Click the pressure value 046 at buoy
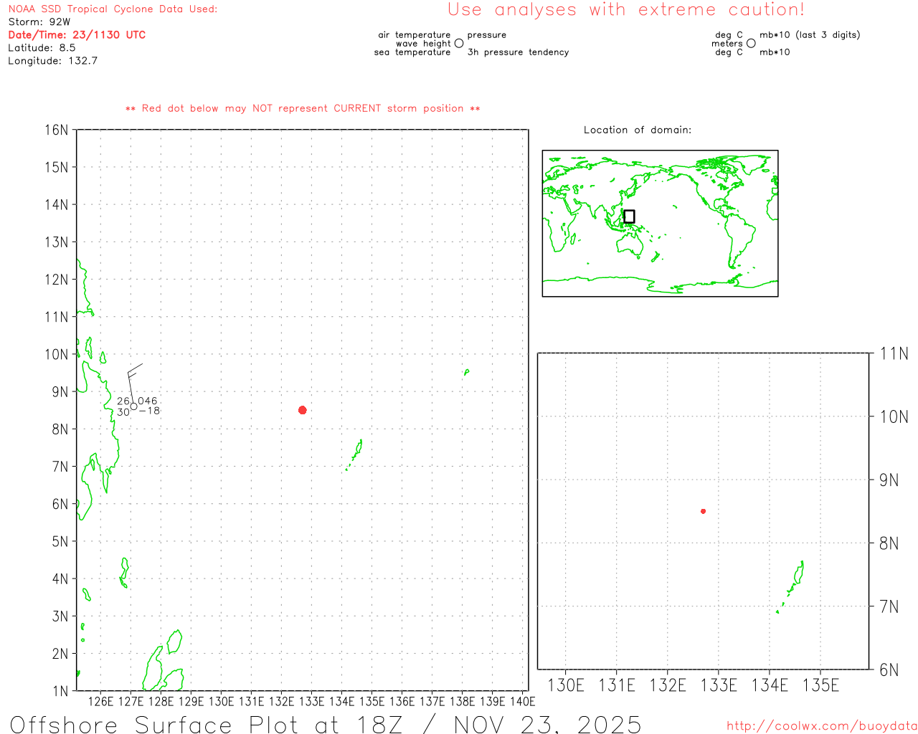The height and width of the screenshot is (734, 918). tap(148, 401)
